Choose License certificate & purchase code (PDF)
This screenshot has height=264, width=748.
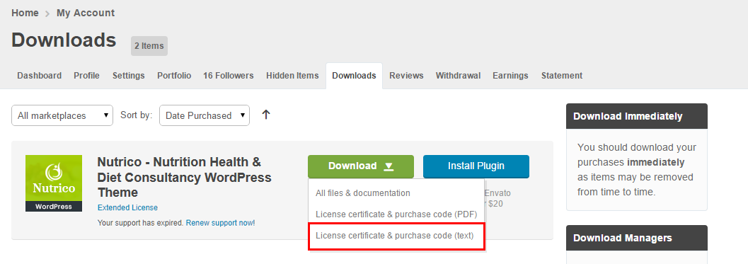click(396, 214)
